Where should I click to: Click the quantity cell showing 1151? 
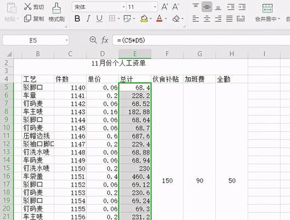pos(70,177)
